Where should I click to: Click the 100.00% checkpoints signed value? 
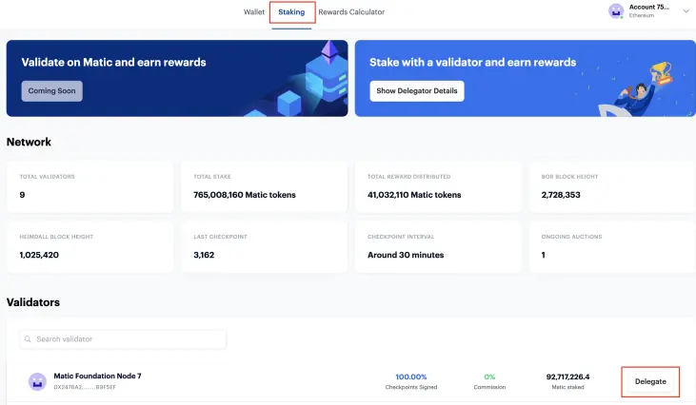click(411, 376)
